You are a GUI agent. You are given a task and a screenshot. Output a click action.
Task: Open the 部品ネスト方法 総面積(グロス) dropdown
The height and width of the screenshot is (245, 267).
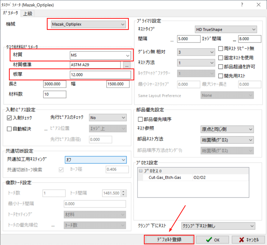point(227,140)
